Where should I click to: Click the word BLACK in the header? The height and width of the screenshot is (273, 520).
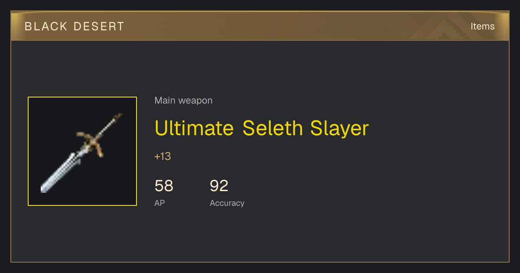[x=46, y=26]
